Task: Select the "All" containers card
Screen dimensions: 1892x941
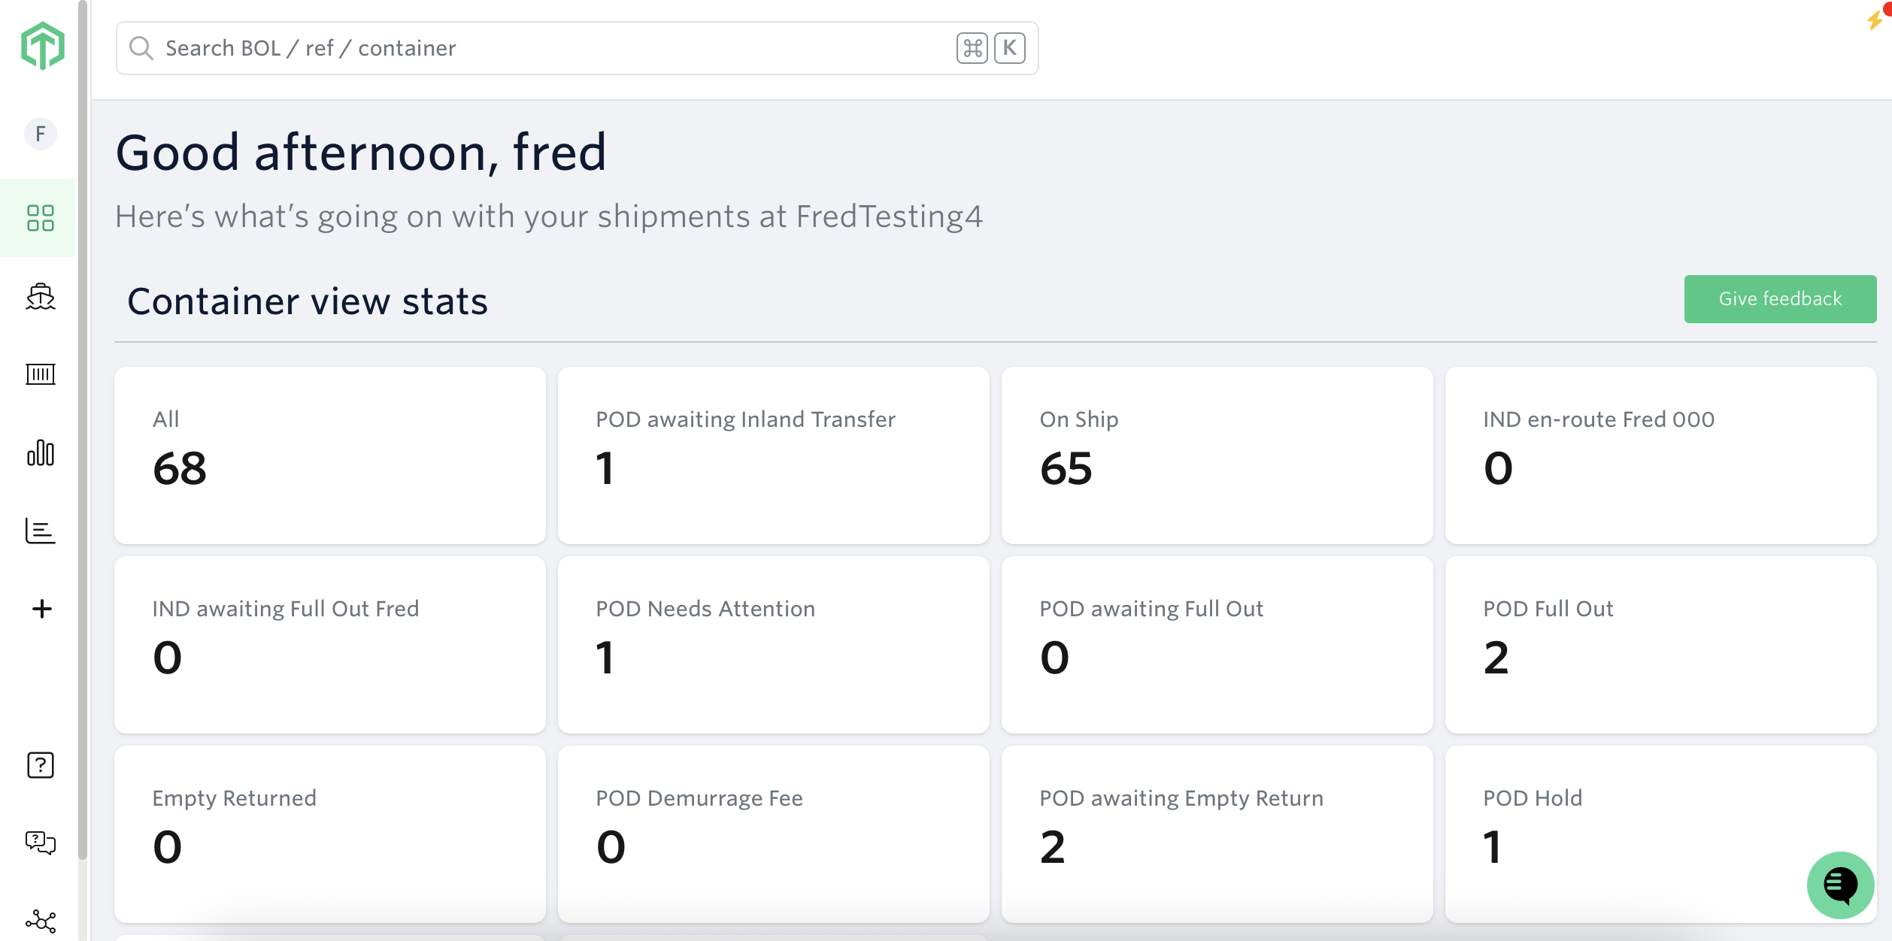Action: point(329,455)
